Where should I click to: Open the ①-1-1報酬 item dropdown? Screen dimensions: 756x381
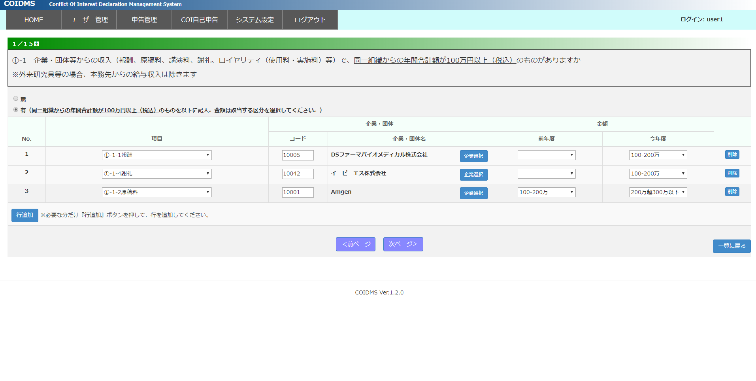pos(157,155)
